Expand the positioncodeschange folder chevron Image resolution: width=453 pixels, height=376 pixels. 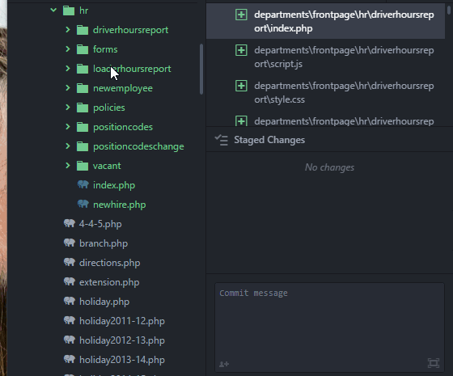pos(68,146)
